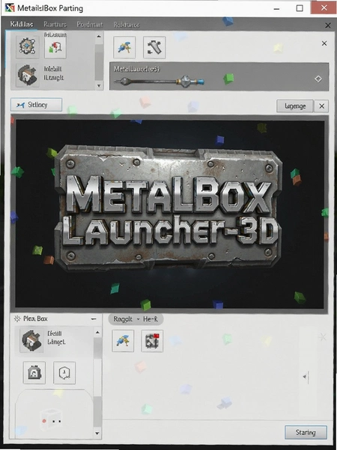Click the MetalBox app icon in title bar
Image resolution: width=337 pixels, height=450 pixels.
9,7
